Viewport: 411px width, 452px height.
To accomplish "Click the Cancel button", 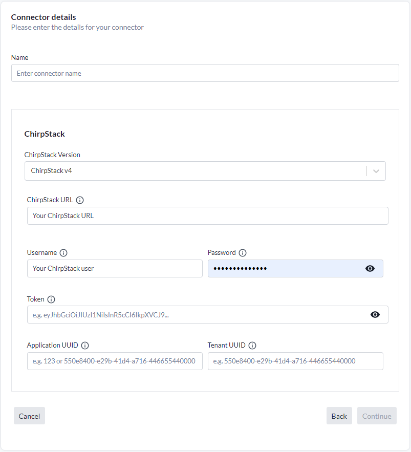I will [29, 416].
